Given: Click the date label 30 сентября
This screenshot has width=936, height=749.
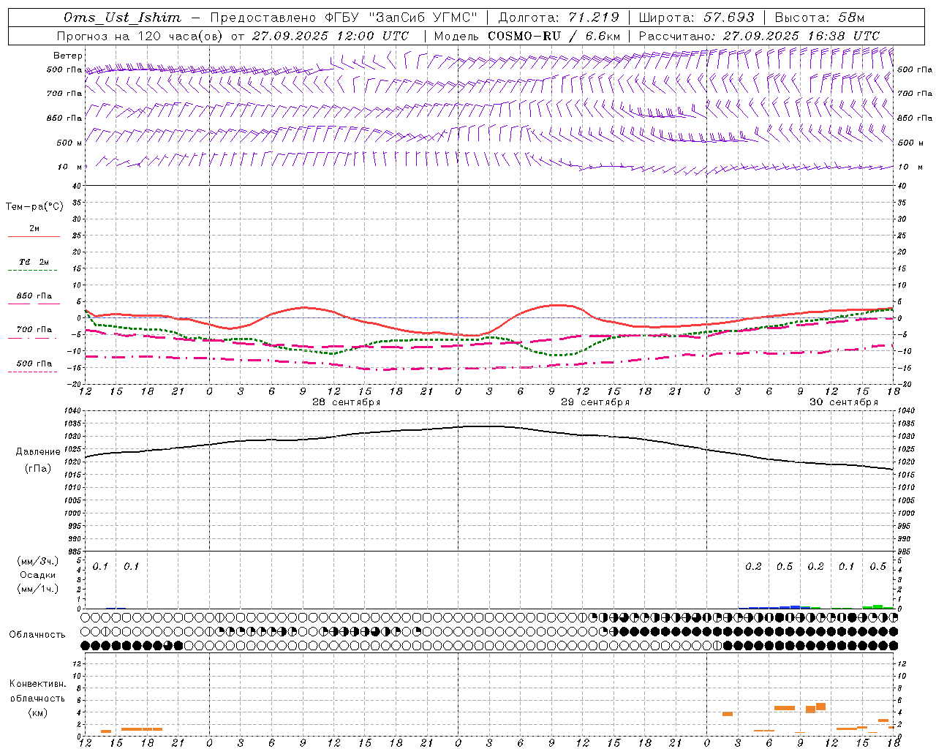Looking at the screenshot, I should pos(844,402).
